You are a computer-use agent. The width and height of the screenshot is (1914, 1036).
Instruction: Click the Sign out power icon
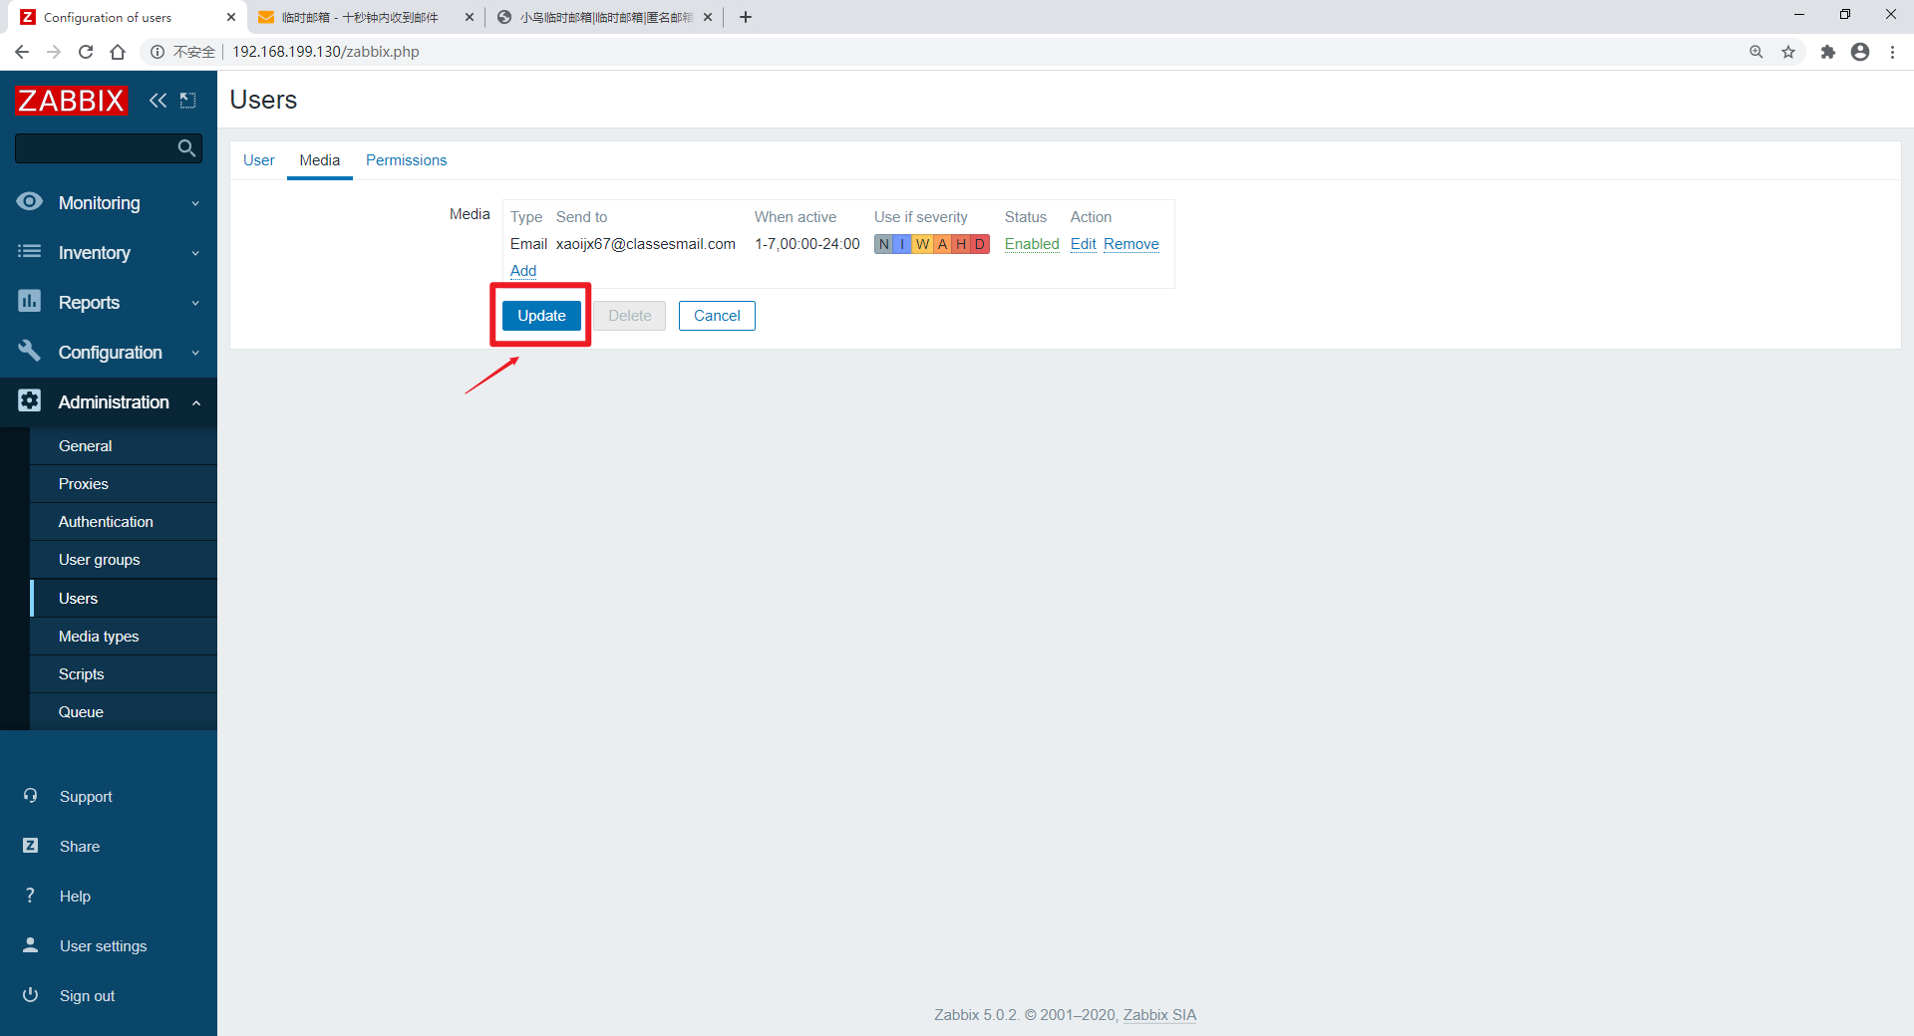coord(31,995)
